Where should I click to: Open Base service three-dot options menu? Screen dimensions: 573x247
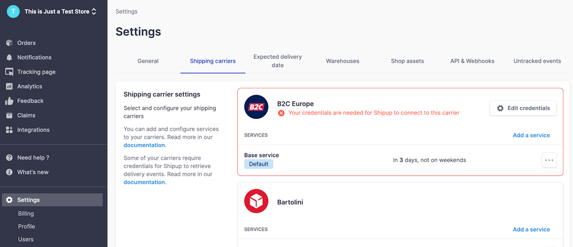(x=549, y=160)
